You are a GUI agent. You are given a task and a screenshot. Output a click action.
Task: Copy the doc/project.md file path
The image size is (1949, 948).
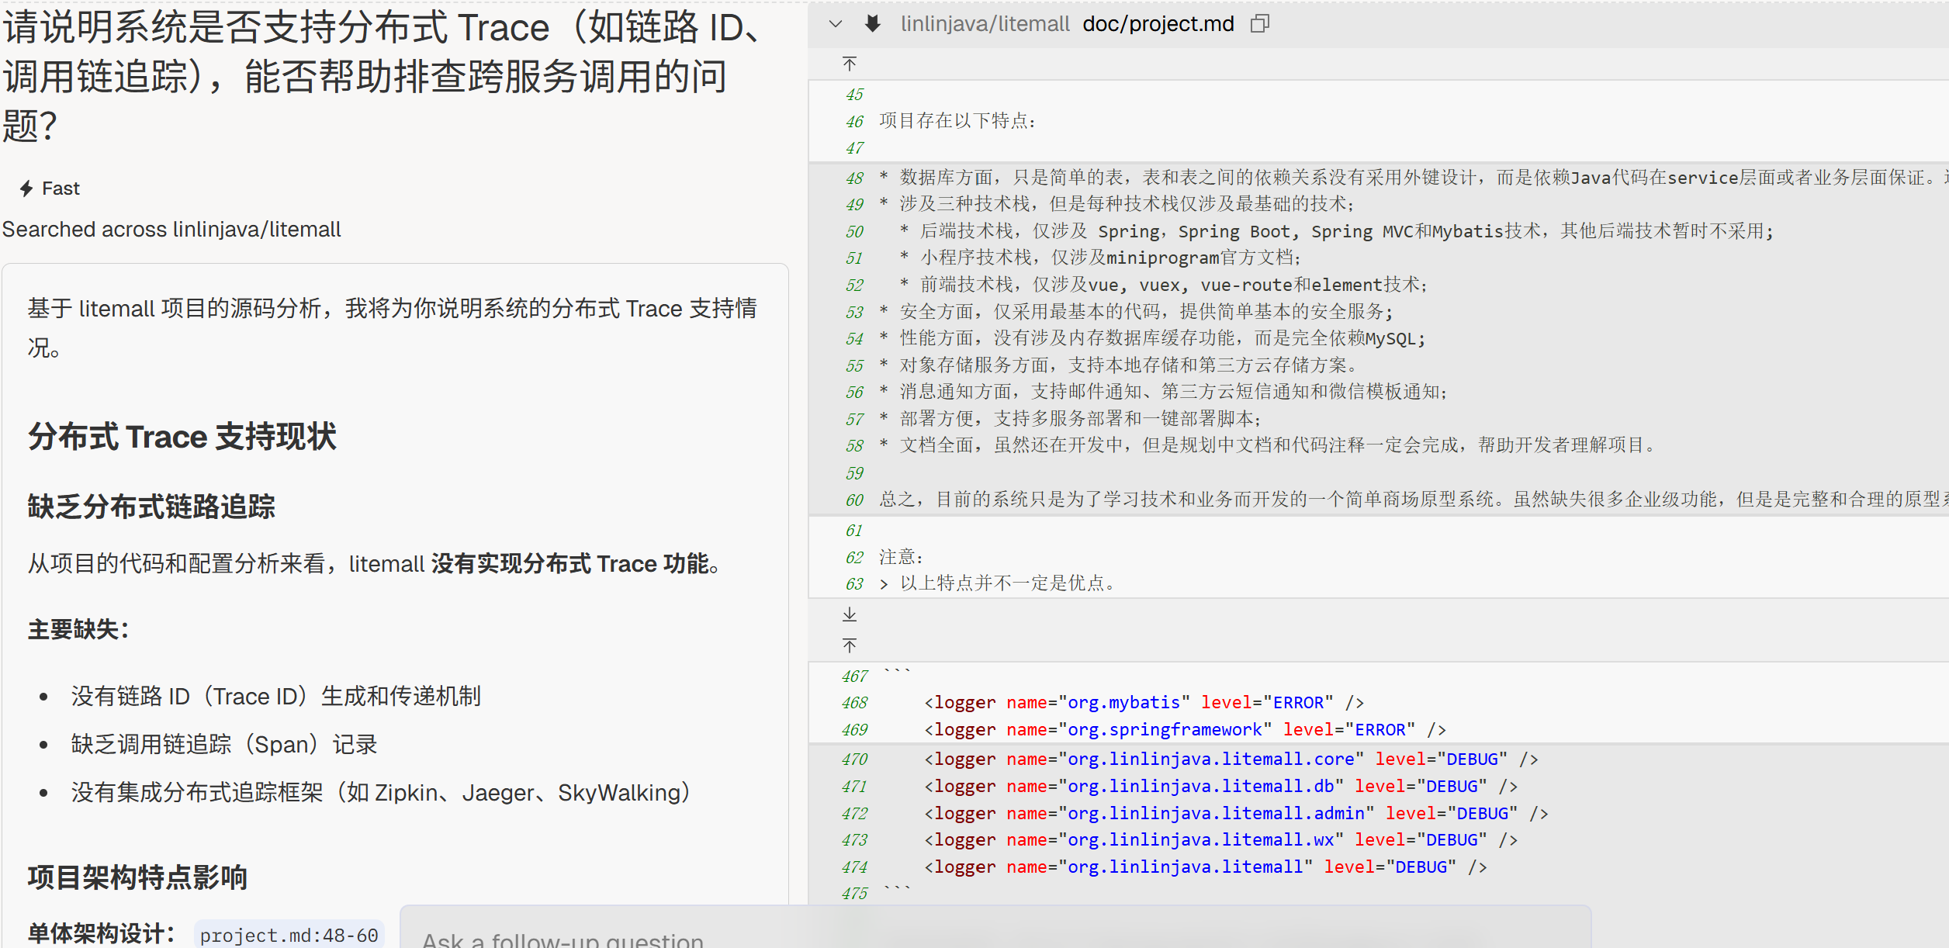[1260, 24]
